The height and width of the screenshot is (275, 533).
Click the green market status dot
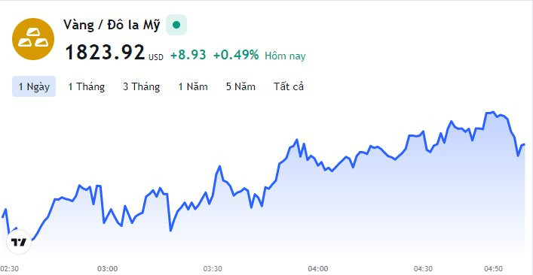[x=176, y=25]
